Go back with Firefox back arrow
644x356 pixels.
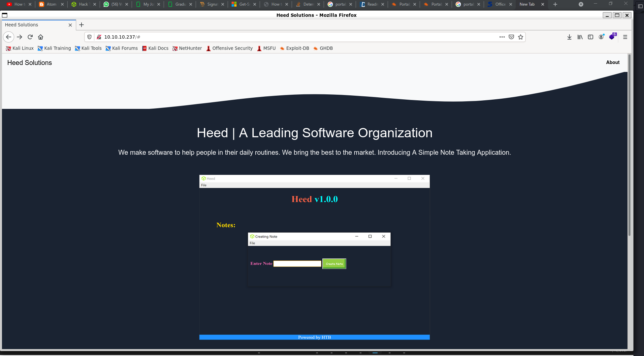pyautogui.click(x=9, y=37)
